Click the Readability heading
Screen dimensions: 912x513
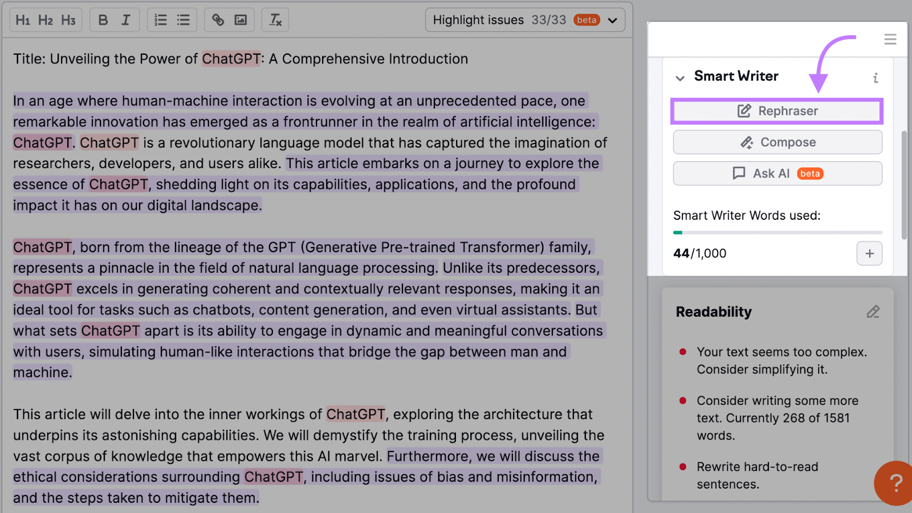pos(714,312)
